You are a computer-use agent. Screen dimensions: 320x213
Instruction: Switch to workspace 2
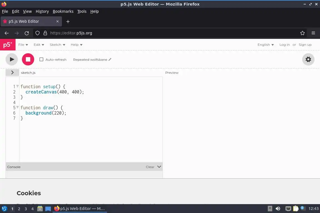coord(19,209)
